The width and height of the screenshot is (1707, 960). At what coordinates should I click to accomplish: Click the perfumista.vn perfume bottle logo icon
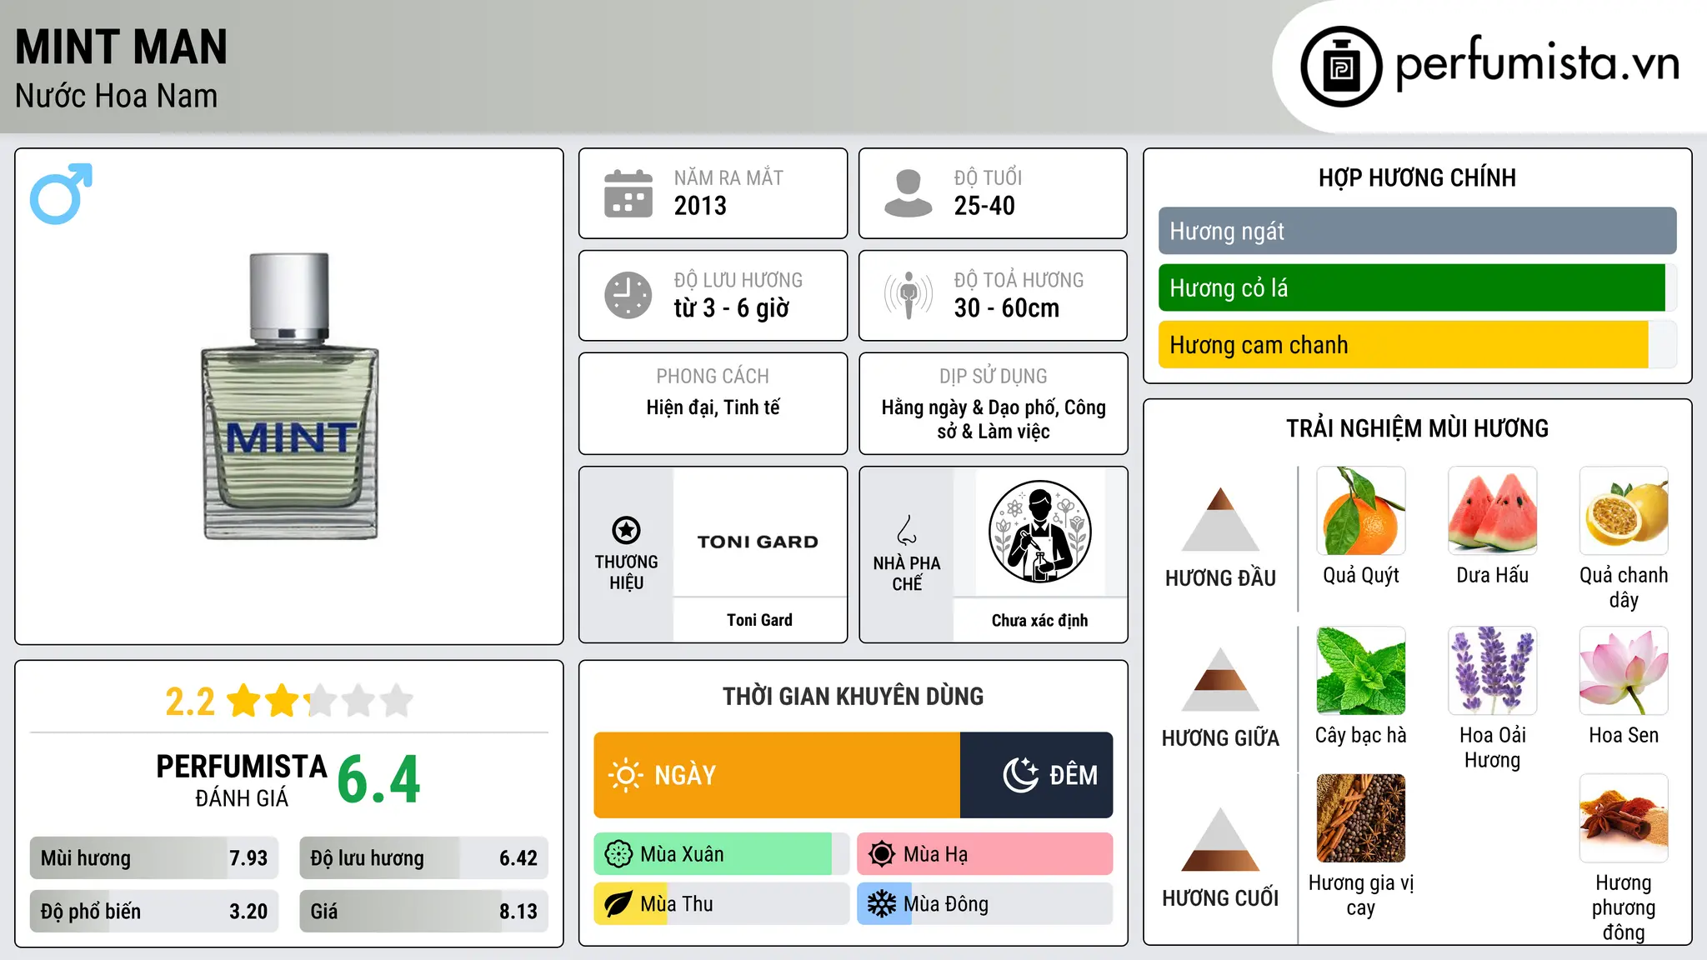(x=1341, y=66)
